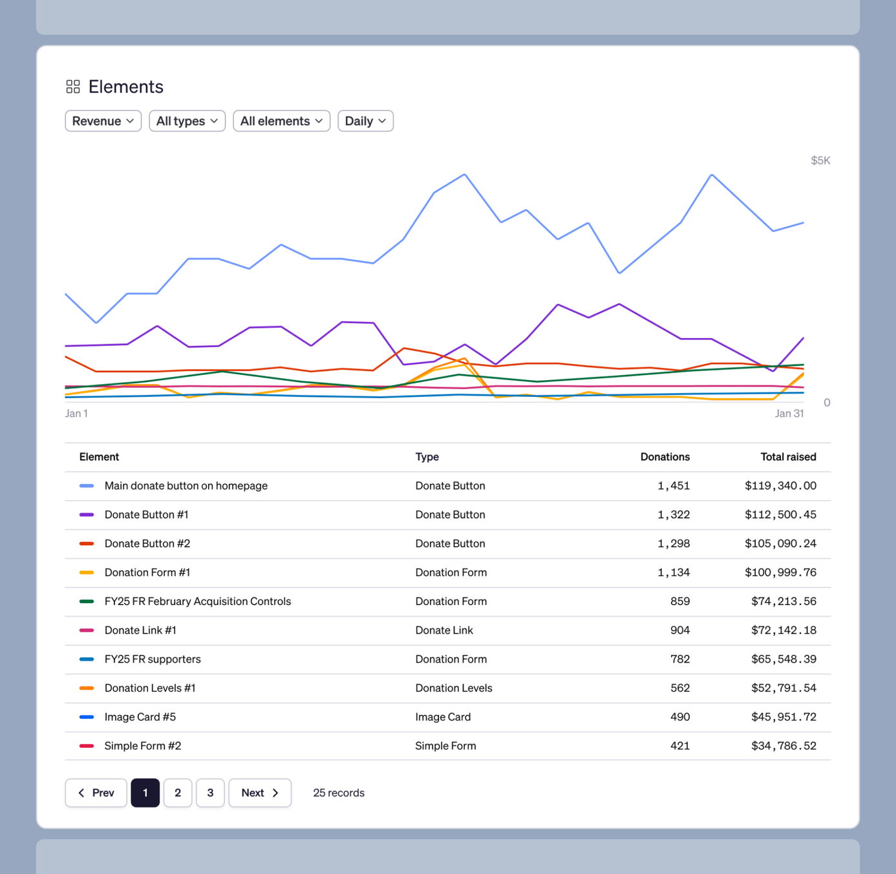This screenshot has width=896, height=874.
Task: Click yellow swatch beside Donation Form #1
Action: tap(87, 573)
